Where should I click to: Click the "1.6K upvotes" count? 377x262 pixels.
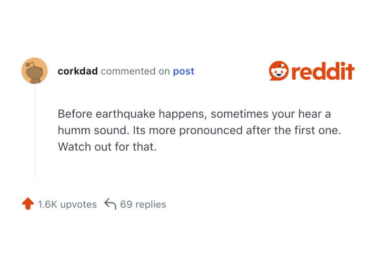pos(67,204)
